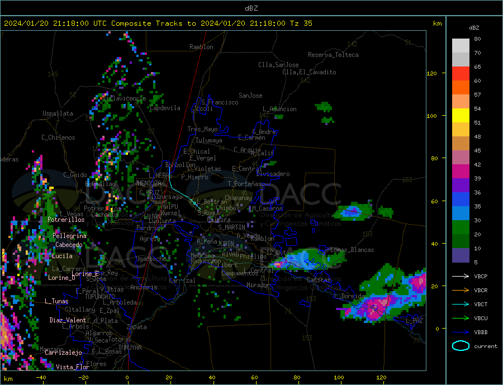Click the Vista_Flor label
Image resolution: width=503 pixels, height=385 pixels.
coord(73,367)
